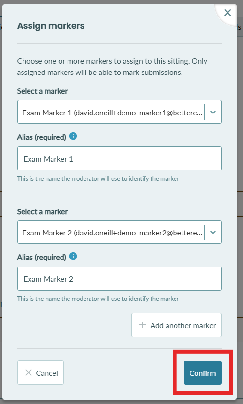Click helper text under Exam Marker 1 alias
This screenshot has width=243, height=404.
98,178
